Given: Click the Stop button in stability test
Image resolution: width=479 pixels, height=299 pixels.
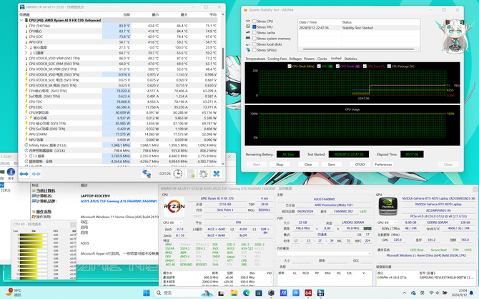Looking at the screenshot, I should coord(280,165).
